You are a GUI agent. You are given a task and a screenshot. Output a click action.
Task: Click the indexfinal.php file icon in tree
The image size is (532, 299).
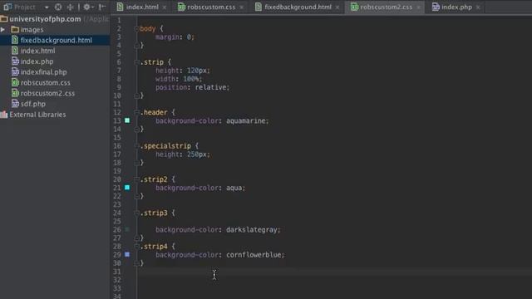tap(15, 72)
